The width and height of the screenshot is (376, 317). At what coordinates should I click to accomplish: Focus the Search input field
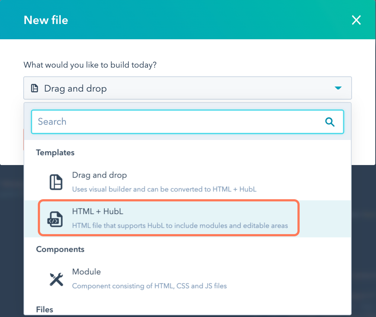(188, 122)
